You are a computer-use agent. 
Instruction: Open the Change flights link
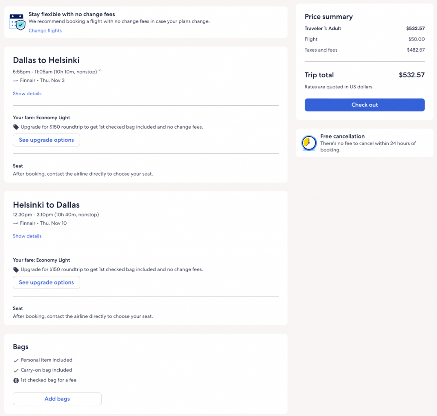point(45,31)
